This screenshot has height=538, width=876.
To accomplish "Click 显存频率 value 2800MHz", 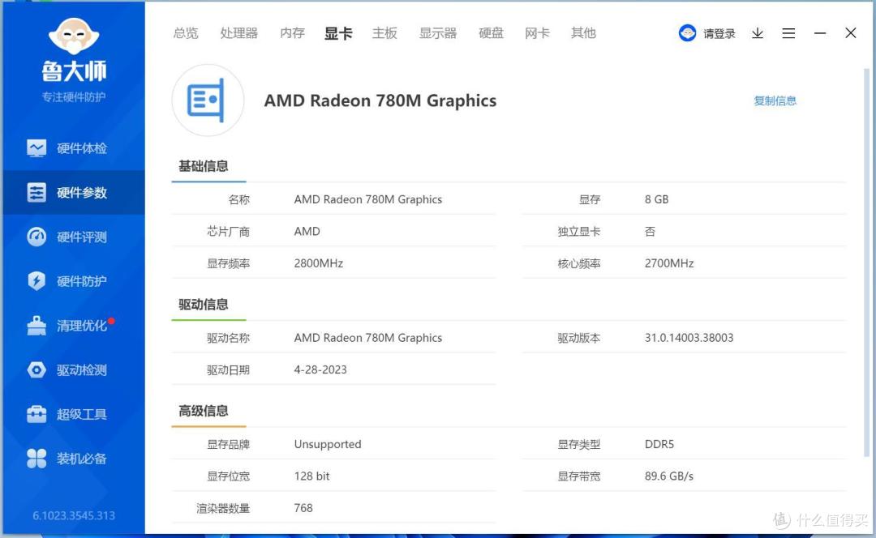I will click(319, 263).
